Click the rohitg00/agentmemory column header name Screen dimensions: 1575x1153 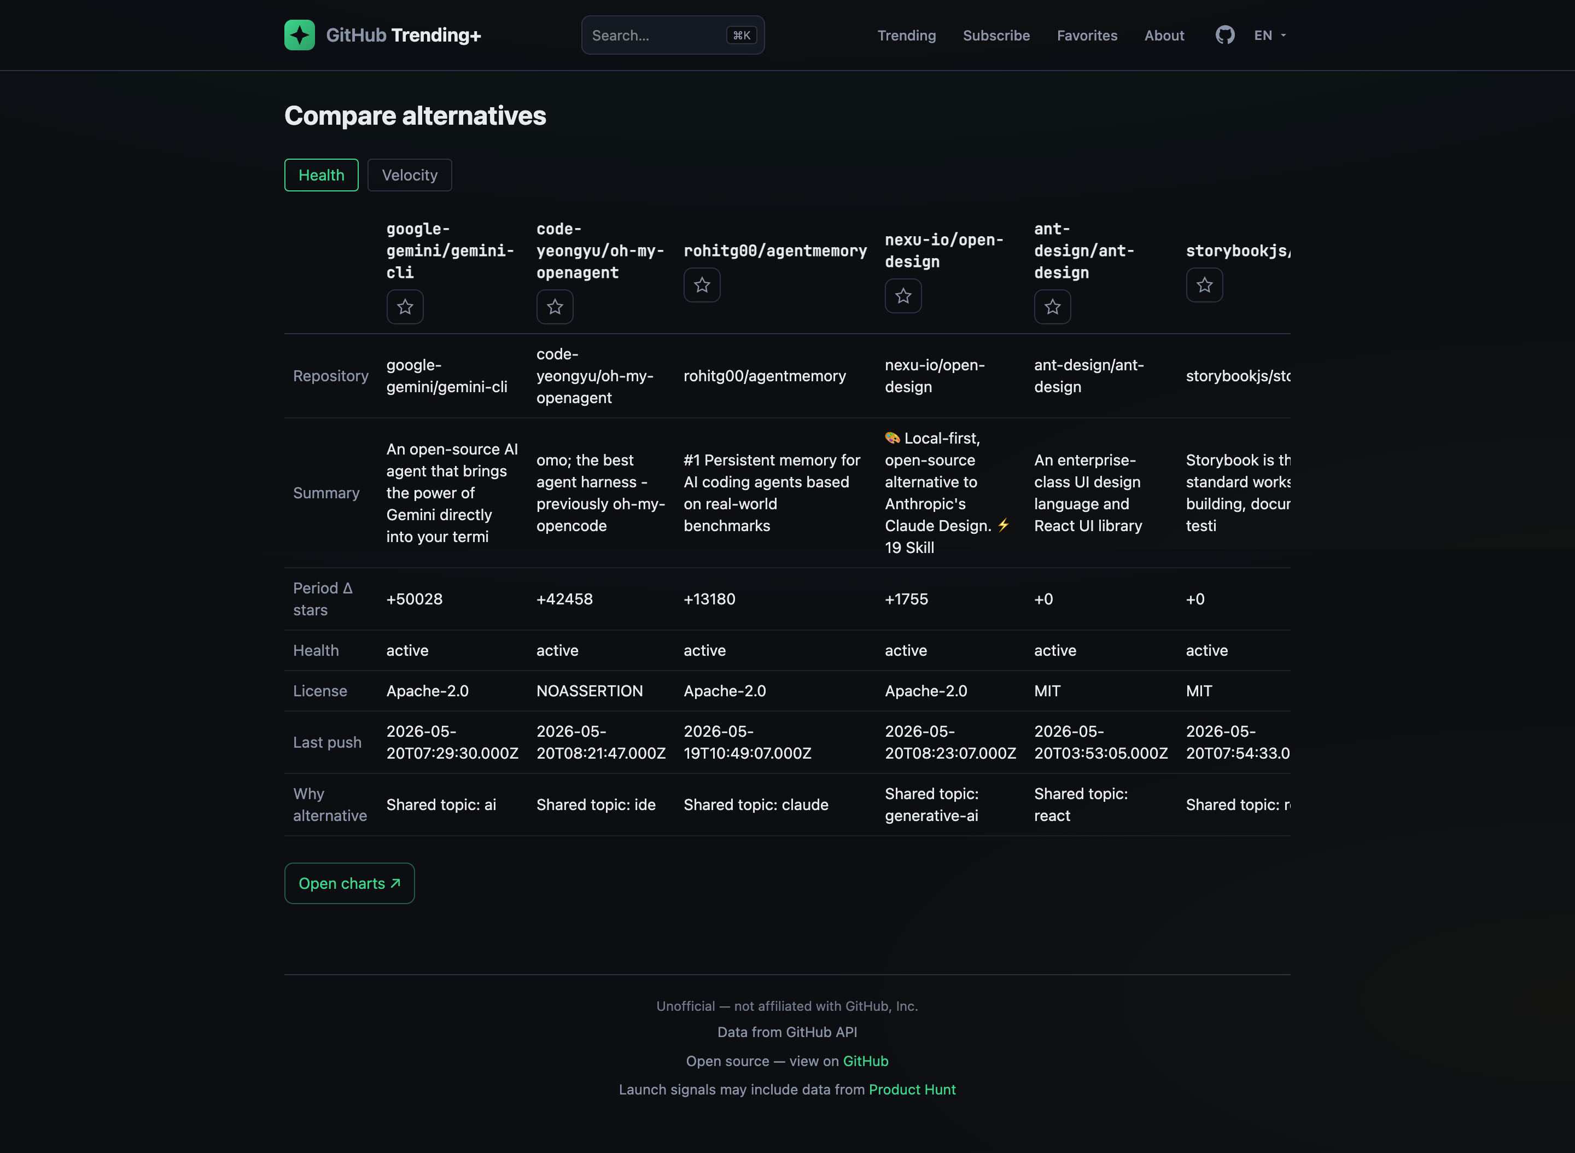(775, 251)
